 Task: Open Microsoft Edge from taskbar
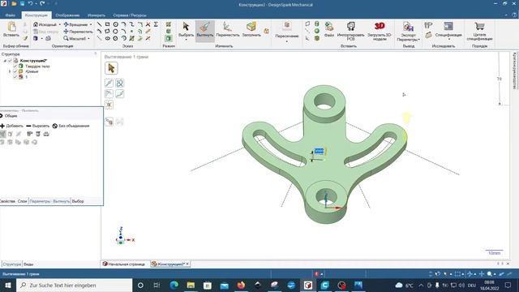pyautogui.click(x=174, y=285)
